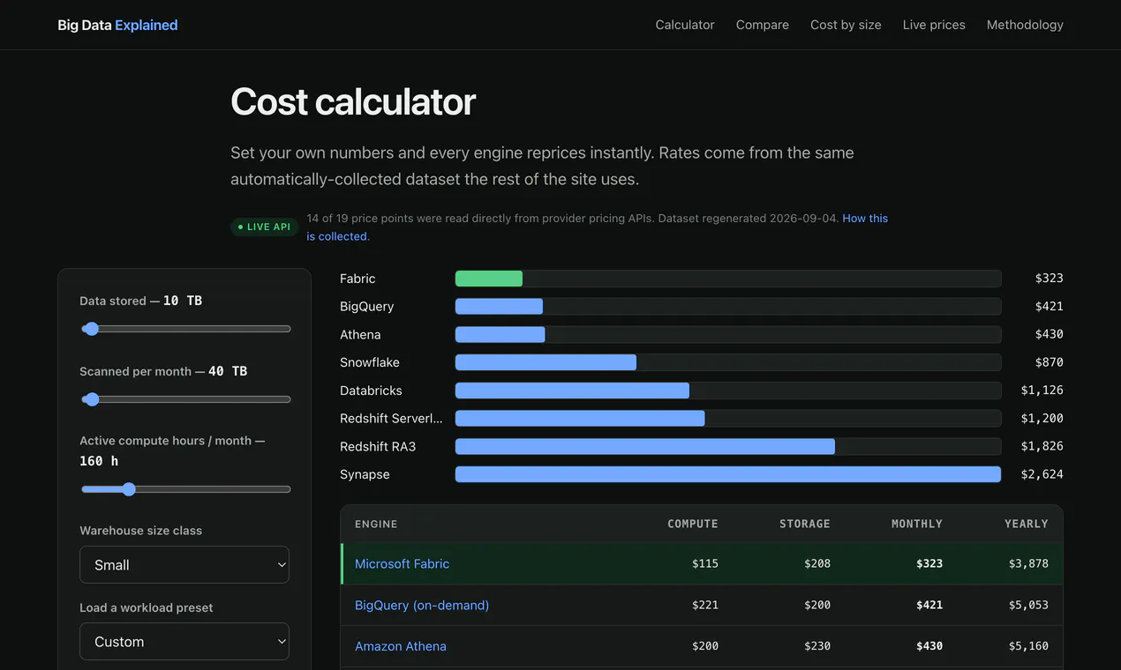The width and height of the screenshot is (1121, 670).
Task: Click the '40 TB' scanned value
Action: [228, 371]
